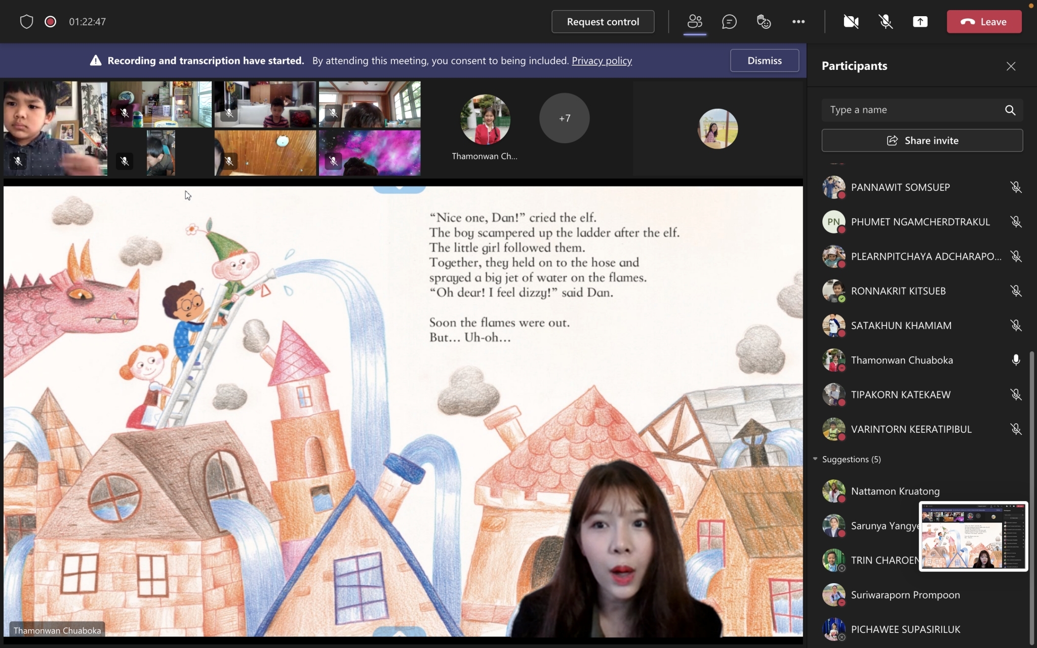This screenshot has width=1037, height=648.
Task: Click the search magnifier icon in participants
Action: pos(1010,110)
